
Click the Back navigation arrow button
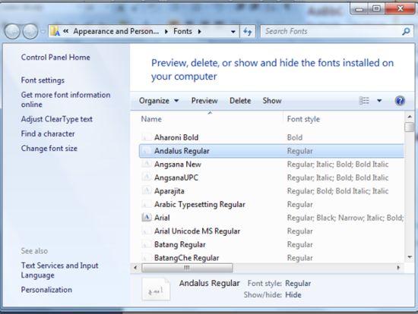12,31
